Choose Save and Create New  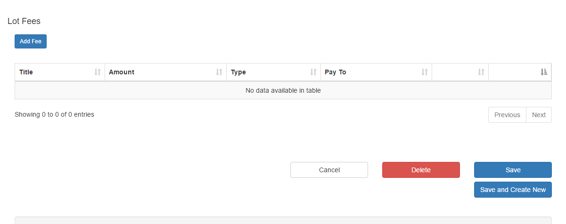click(x=513, y=190)
